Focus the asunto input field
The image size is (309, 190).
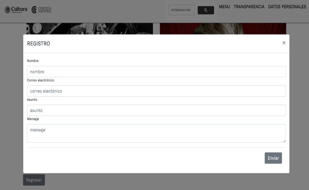[x=156, y=110]
